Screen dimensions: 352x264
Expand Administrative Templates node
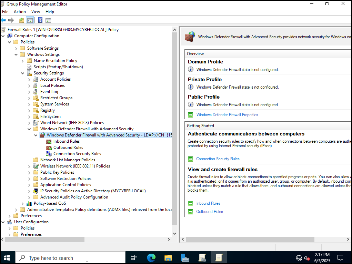(x=16, y=210)
